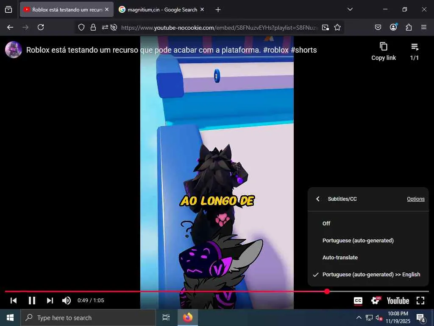
Task: Skip to the previous video
Action: point(14,301)
